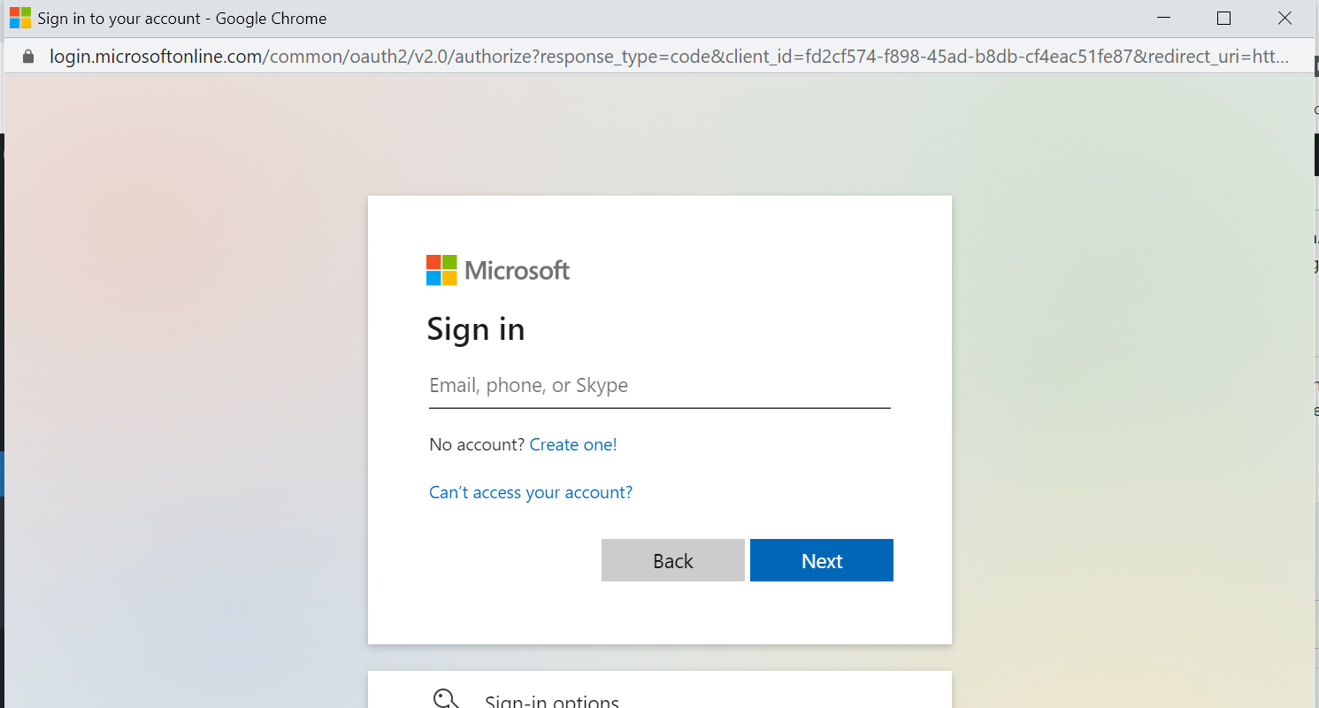Image resolution: width=1319 pixels, height=708 pixels.
Task: Select the login.microsoftonline.com URL text
Action: [x=156, y=57]
